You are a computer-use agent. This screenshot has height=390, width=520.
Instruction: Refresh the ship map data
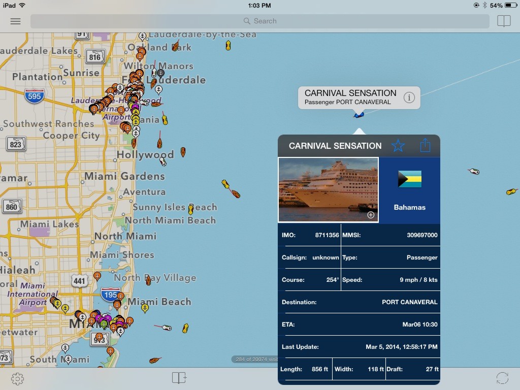(x=502, y=378)
